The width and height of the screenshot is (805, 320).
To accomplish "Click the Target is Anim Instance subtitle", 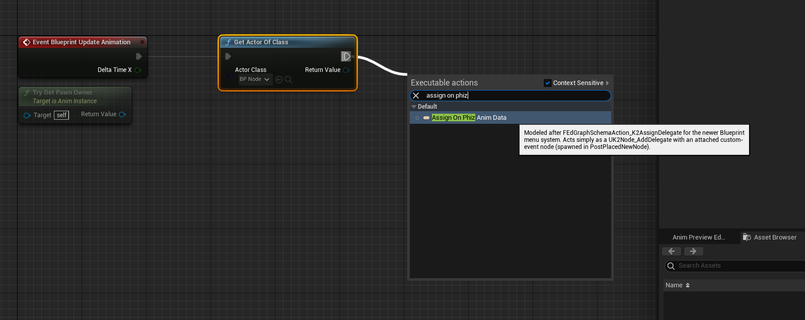I will coord(64,101).
